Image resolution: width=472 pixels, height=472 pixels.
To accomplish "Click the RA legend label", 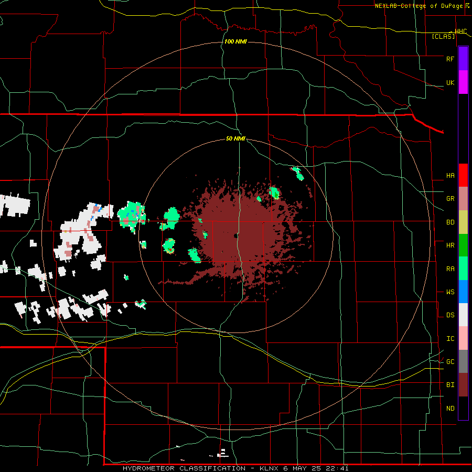I will (x=450, y=269).
